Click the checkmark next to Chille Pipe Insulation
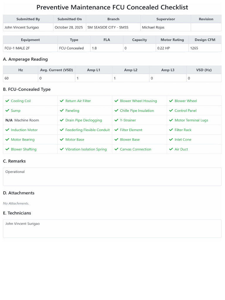225x300 pixels. coord(116,110)
